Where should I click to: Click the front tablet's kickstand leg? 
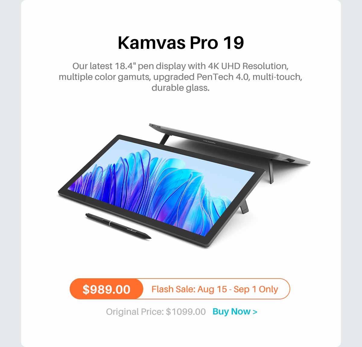244,206
